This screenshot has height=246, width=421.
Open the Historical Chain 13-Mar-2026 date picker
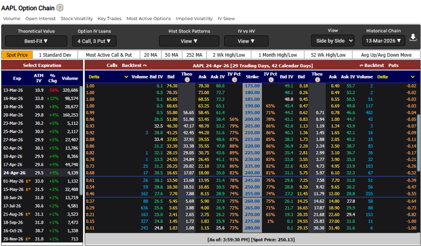(384, 40)
